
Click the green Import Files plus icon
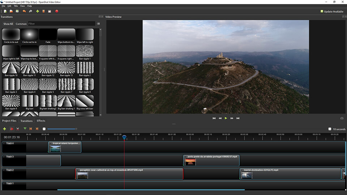[38, 11]
